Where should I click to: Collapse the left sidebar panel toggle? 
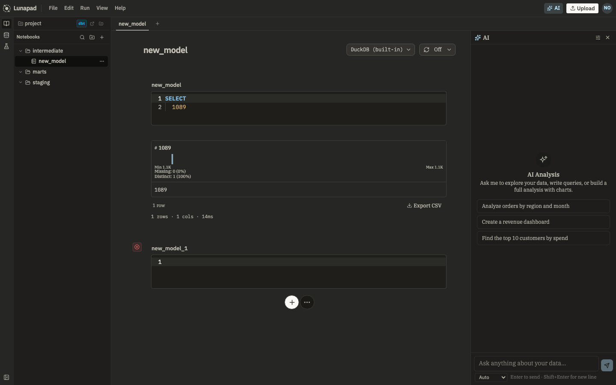coord(6,377)
